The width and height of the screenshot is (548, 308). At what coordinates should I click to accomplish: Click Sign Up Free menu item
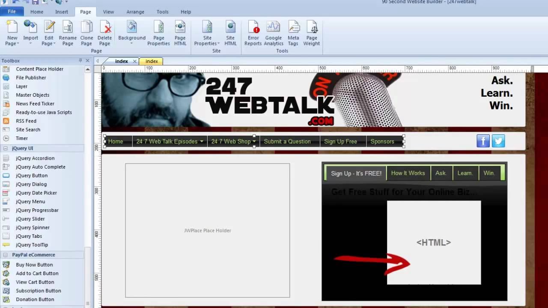pyautogui.click(x=340, y=141)
